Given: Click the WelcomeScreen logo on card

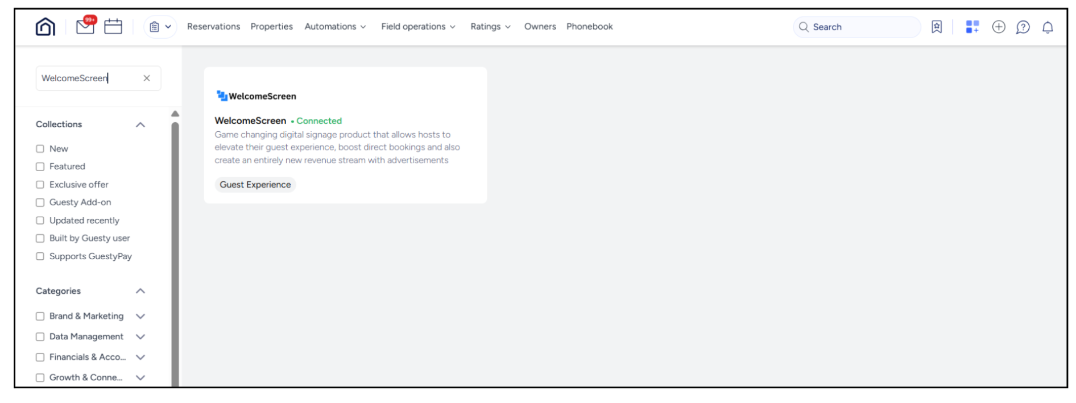Looking at the screenshot, I should coord(256,96).
